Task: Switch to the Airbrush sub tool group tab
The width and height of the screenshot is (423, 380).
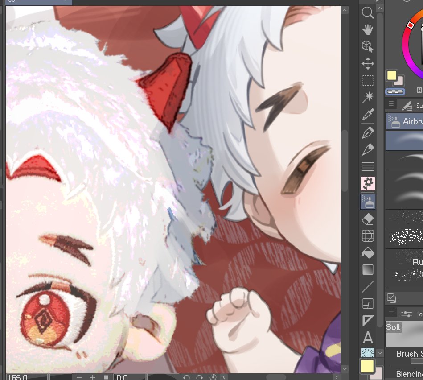Action: pyautogui.click(x=404, y=121)
